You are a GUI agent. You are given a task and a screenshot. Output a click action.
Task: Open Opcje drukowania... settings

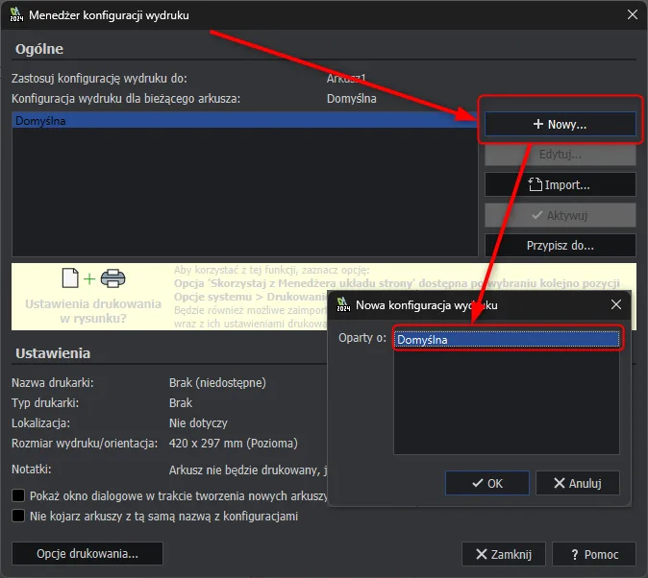(x=87, y=554)
